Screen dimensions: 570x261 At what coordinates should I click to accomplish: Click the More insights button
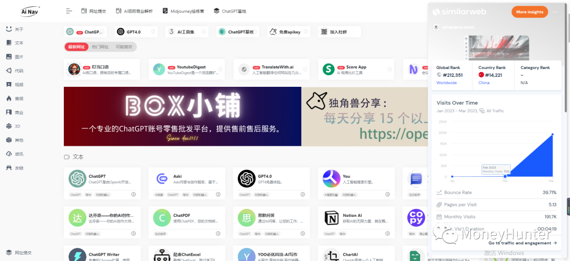point(529,12)
